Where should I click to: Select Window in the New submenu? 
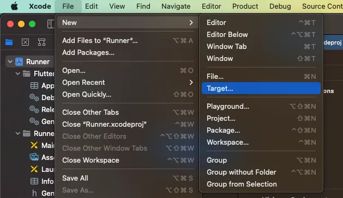(261, 59)
